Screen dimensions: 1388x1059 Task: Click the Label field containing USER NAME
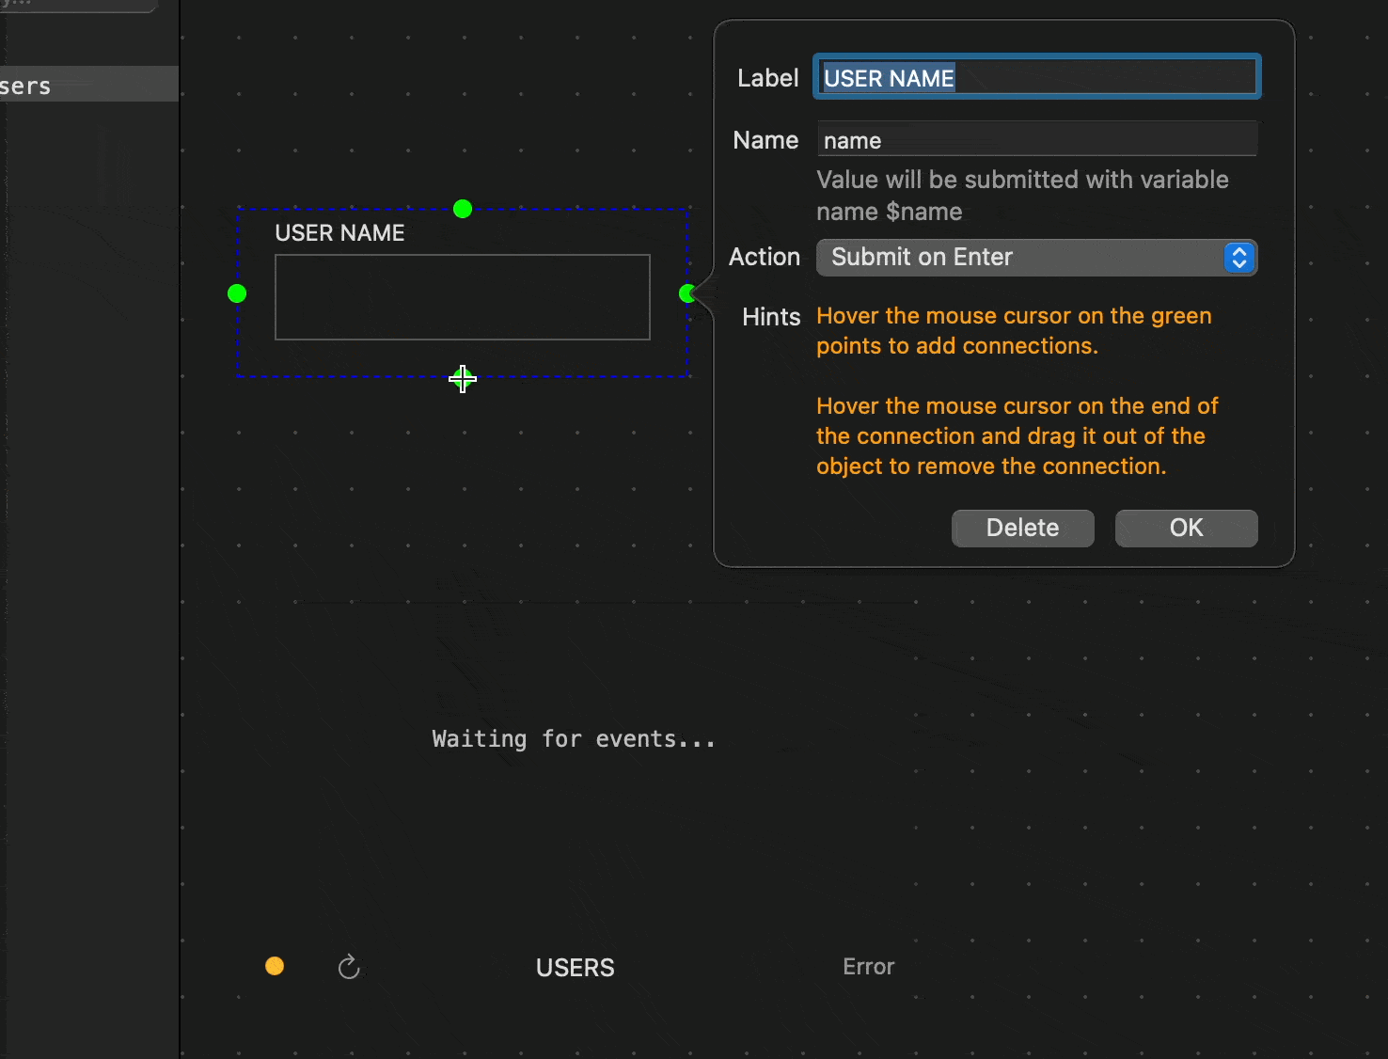click(x=1036, y=77)
